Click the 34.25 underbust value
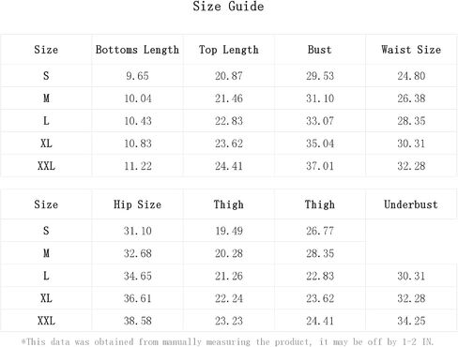This screenshot has height=347, width=458. 411,321
